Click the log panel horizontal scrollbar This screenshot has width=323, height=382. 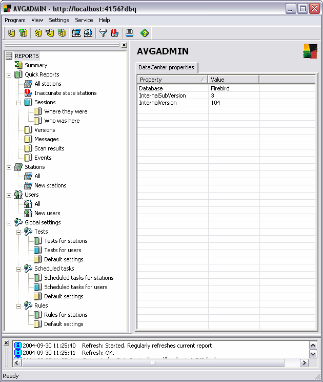(153, 363)
